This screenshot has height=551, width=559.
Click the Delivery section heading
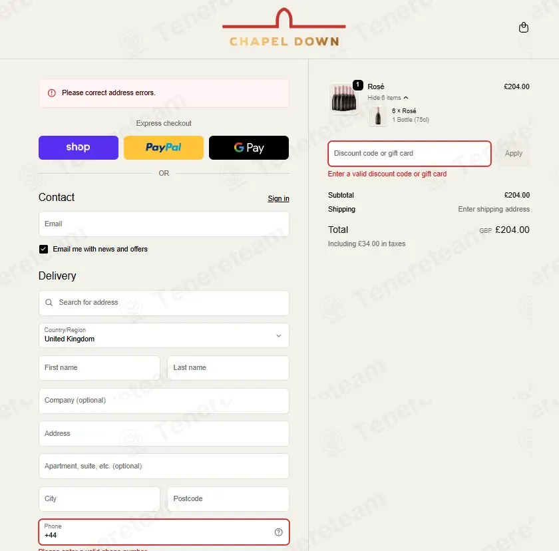point(57,276)
